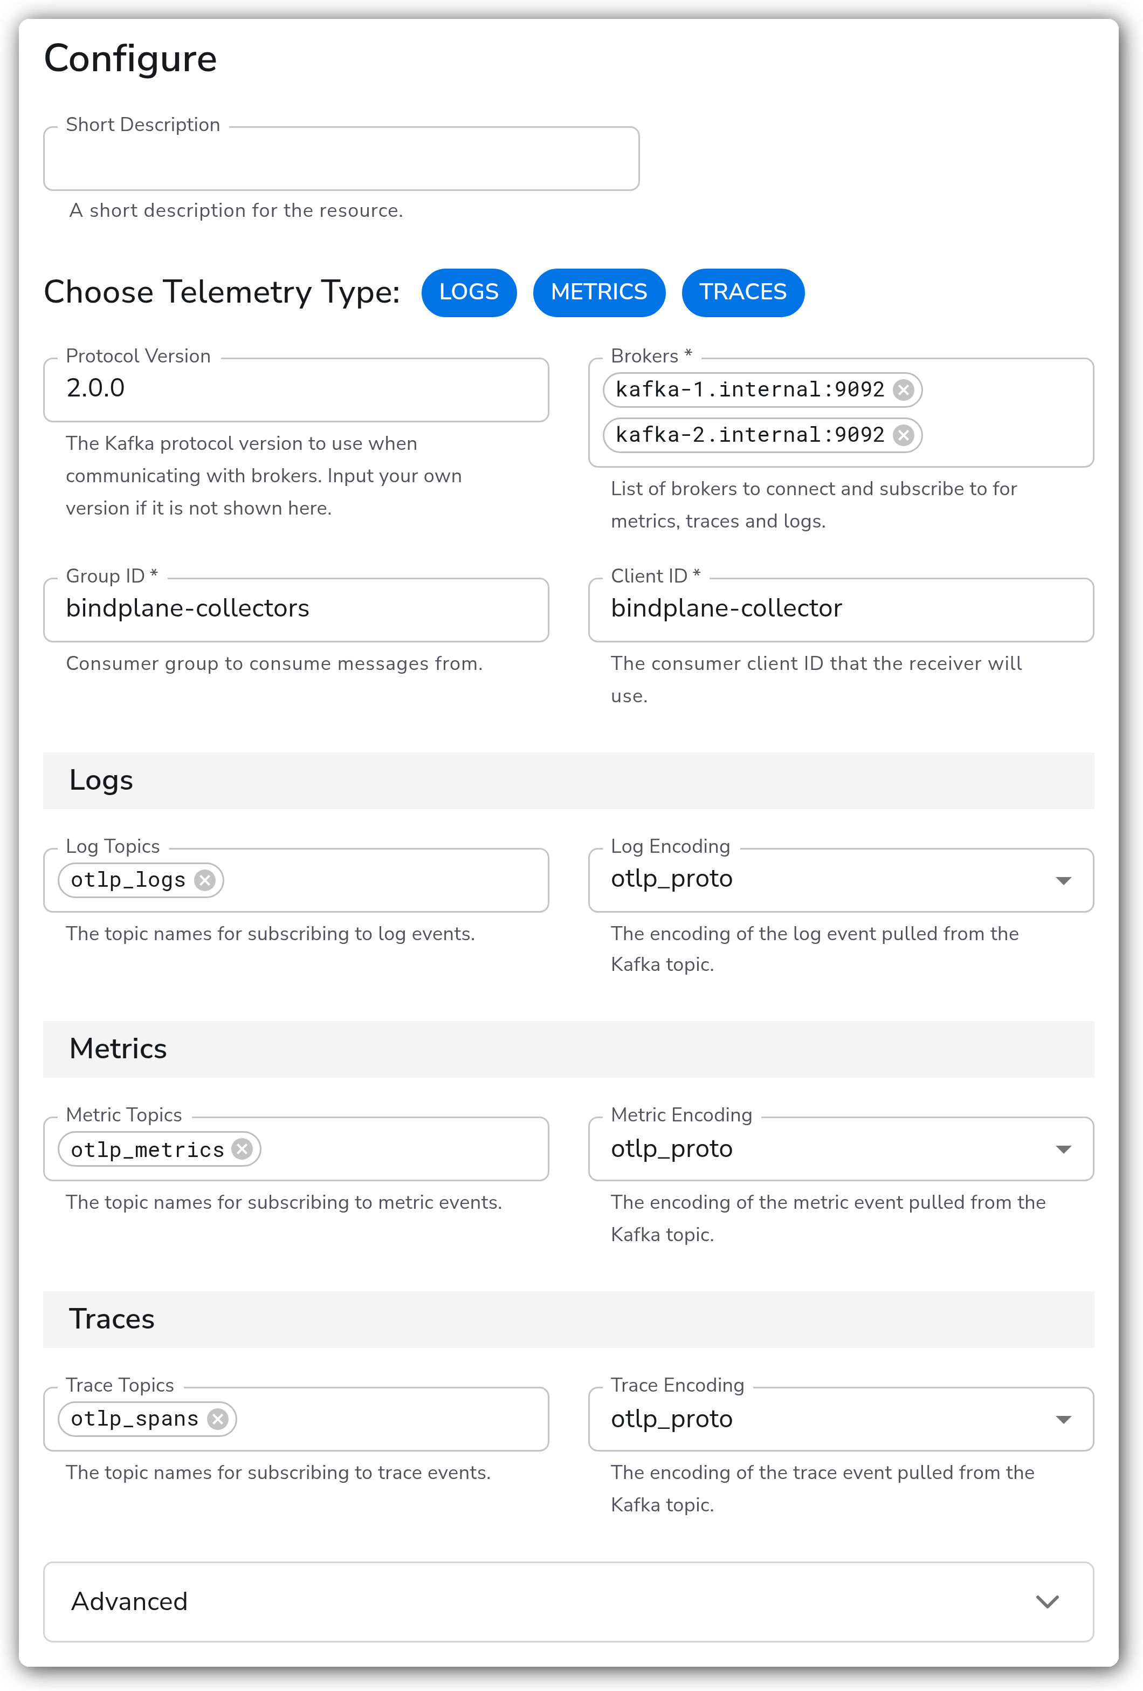The height and width of the screenshot is (1691, 1143).
Task: Click the kafka-2.internal:9092 chip label
Action: coord(749,435)
